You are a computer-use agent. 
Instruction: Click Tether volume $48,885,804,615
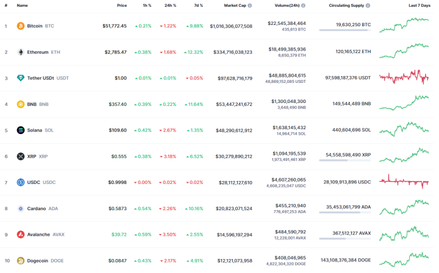[287, 76]
